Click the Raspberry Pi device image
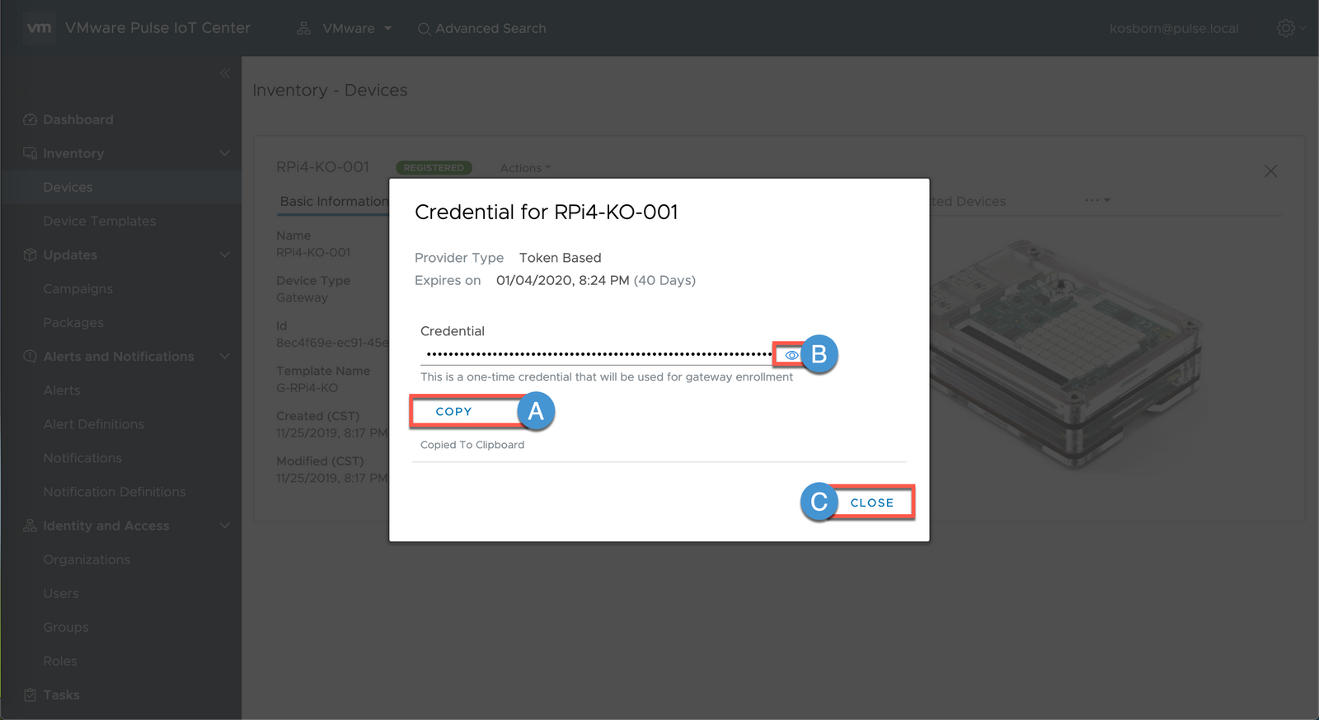This screenshot has width=1319, height=720. tap(1068, 354)
